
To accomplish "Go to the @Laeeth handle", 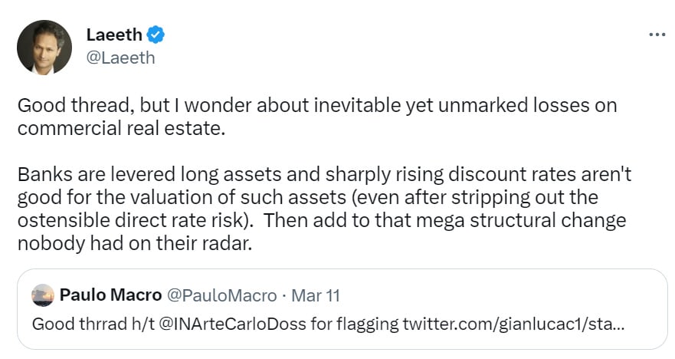I will 120,58.
